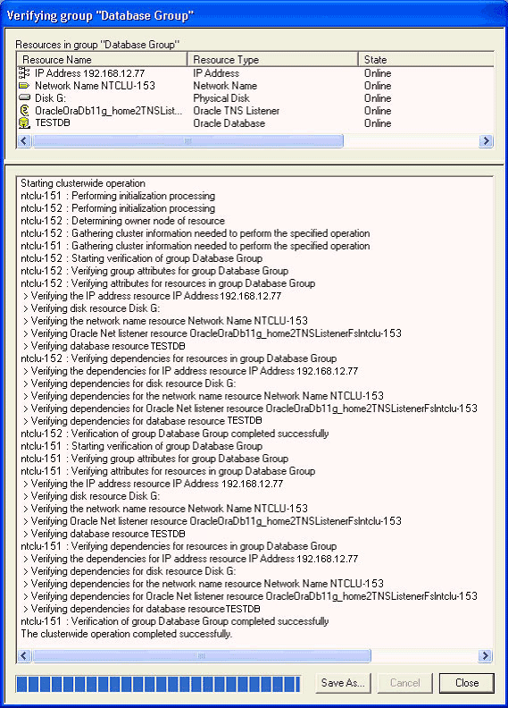Sort by State column header
Image resolution: width=508 pixels, height=708 pixels.
426,59
